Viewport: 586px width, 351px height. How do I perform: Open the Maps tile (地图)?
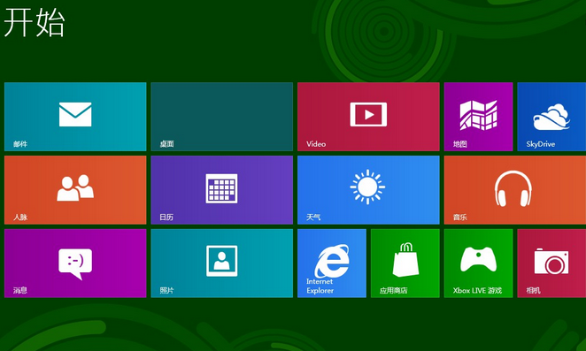tap(478, 117)
